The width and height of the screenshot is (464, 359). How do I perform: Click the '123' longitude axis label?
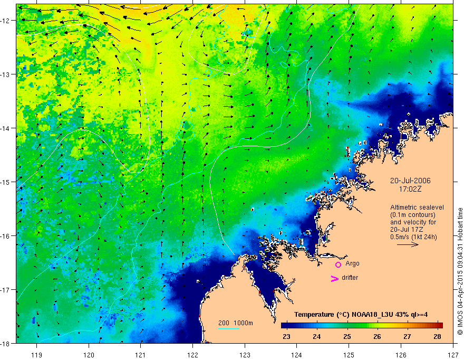245,355
